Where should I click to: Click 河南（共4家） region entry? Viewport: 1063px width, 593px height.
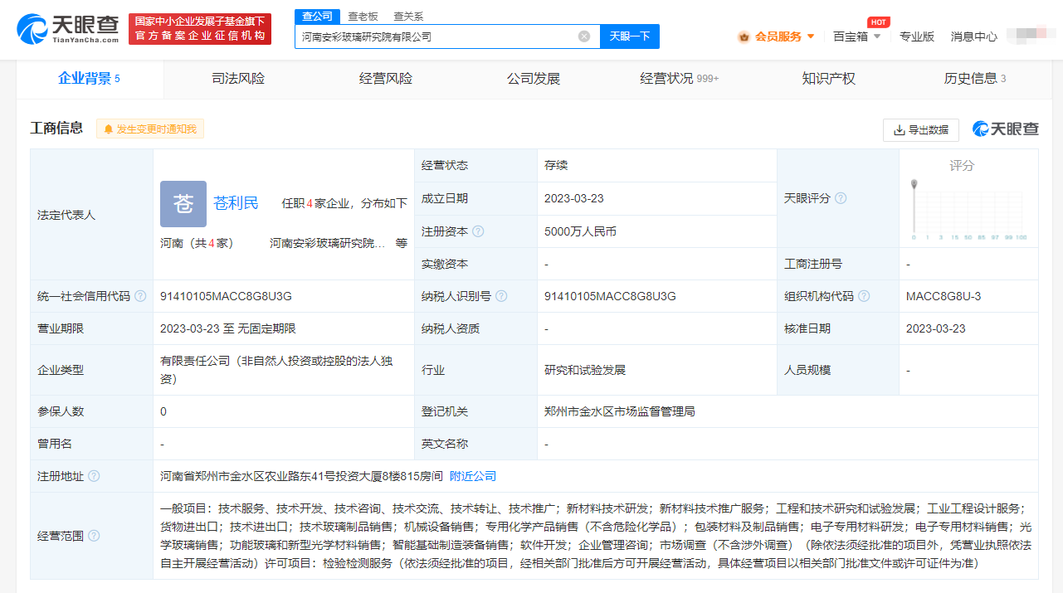point(197,243)
